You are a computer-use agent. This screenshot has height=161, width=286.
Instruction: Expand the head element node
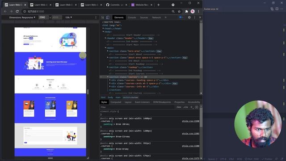click(103, 29)
